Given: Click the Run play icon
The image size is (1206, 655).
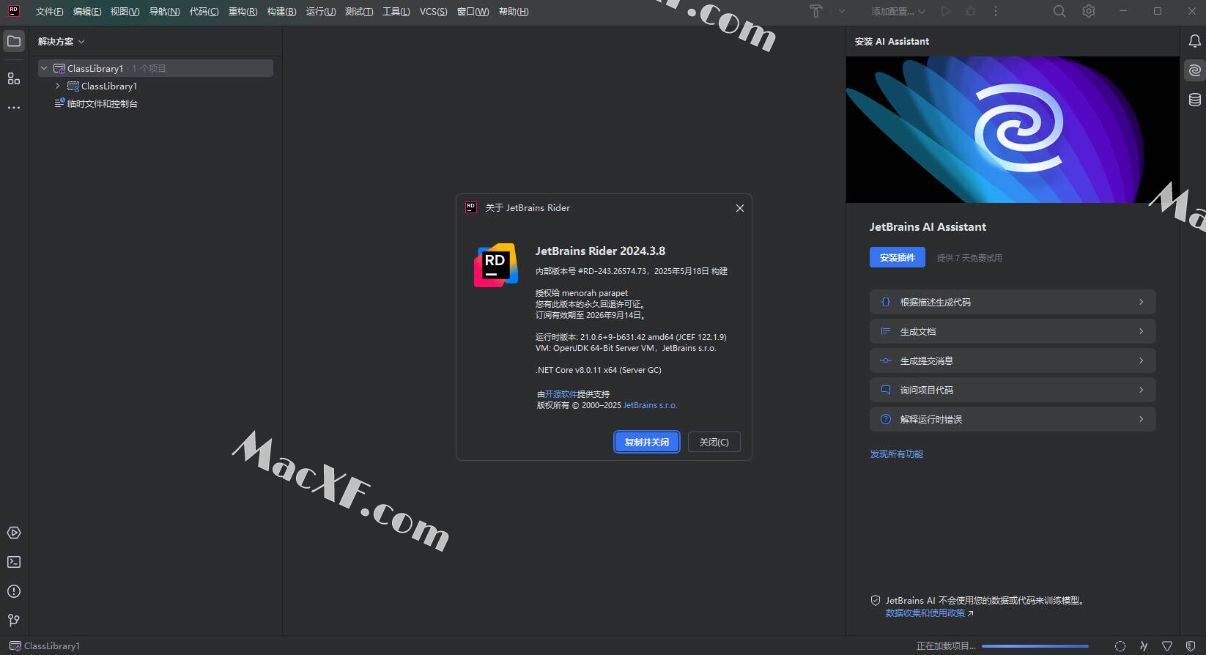Looking at the screenshot, I should point(946,11).
